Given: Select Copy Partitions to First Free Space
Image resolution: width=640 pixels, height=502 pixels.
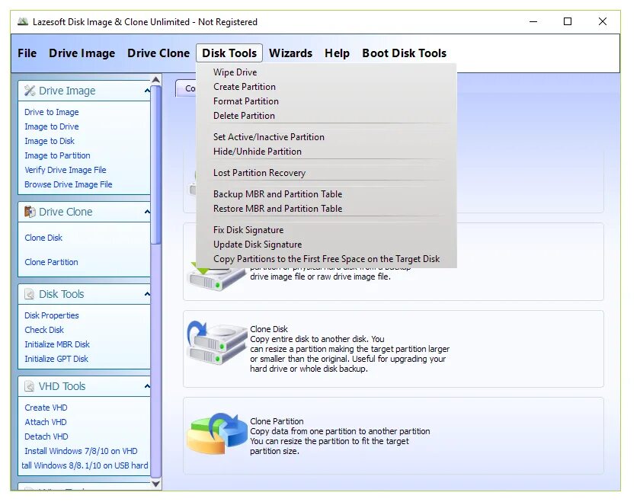Looking at the screenshot, I should click(x=326, y=259).
